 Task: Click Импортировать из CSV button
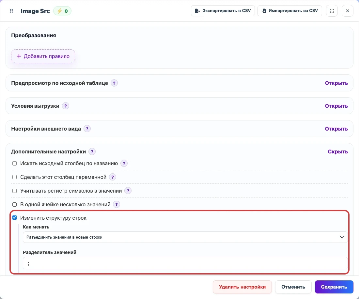[x=289, y=11]
